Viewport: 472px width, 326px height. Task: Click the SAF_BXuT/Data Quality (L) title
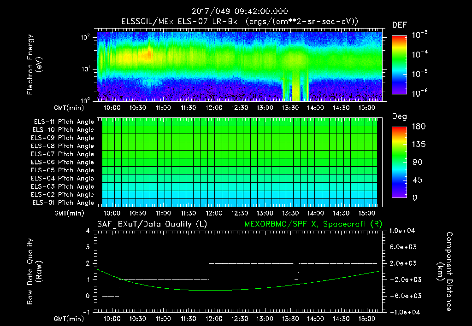[152, 224]
